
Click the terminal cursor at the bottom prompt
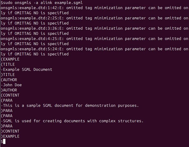pyautogui.click(x=4, y=141)
